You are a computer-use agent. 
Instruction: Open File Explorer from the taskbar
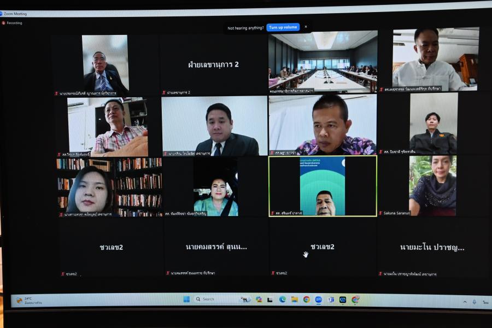pyautogui.click(x=294, y=300)
